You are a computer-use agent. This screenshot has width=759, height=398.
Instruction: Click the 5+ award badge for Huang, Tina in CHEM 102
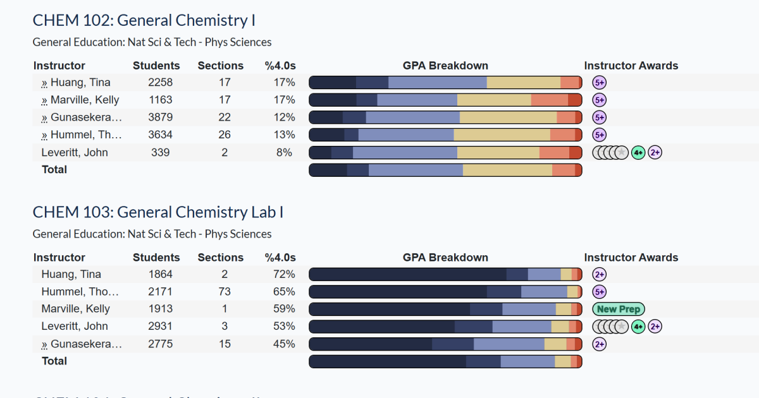click(x=600, y=83)
